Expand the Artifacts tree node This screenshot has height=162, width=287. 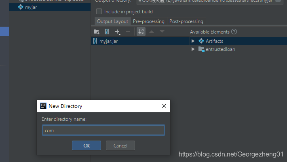pos(193,41)
